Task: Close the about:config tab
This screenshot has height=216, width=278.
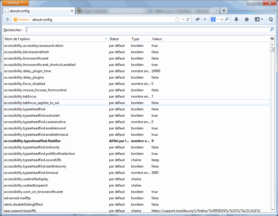Action: pos(72,11)
